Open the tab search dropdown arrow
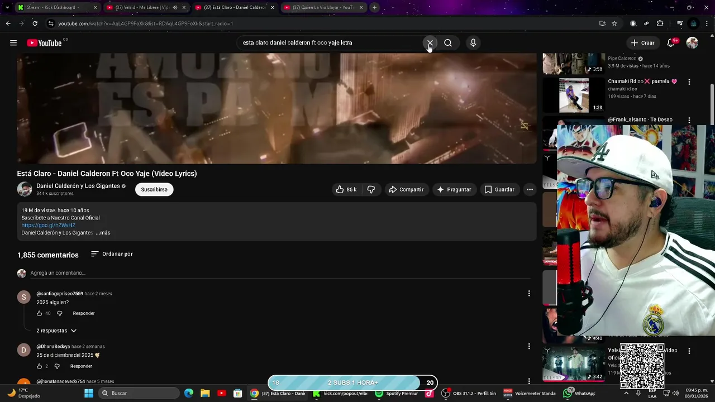 tap(7, 8)
